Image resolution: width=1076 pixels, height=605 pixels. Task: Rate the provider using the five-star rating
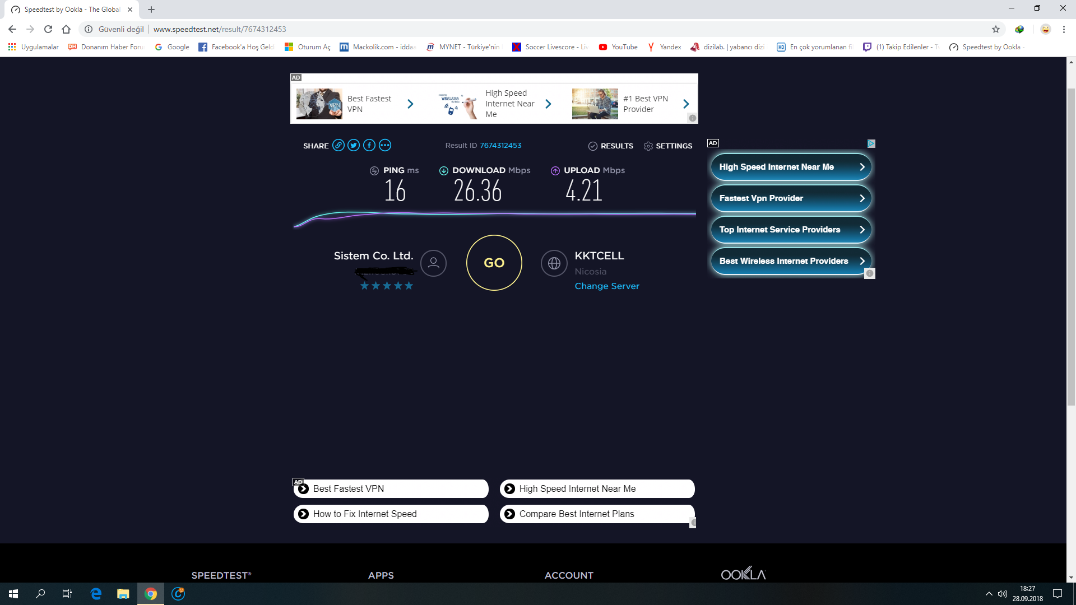387,286
